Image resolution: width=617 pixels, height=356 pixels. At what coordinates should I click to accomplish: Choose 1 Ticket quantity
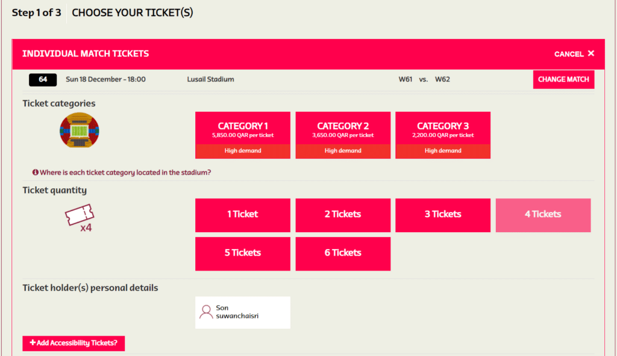pos(243,215)
